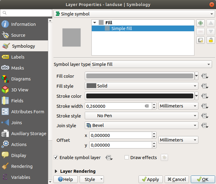216x184 pixels.
Task: Click the duplicate symbol layer icon
Action: 200,40
